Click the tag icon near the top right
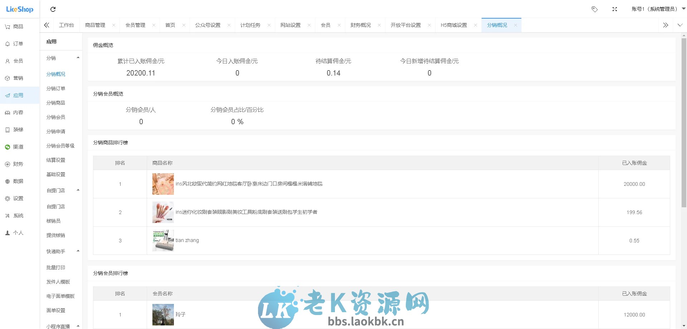Viewport: 687px width, 329px height. click(595, 9)
